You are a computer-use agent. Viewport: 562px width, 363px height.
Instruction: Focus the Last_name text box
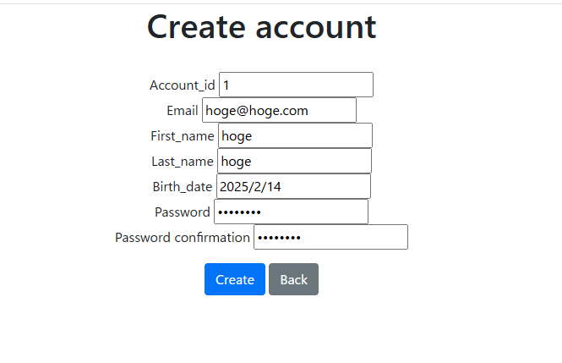pyautogui.click(x=295, y=161)
